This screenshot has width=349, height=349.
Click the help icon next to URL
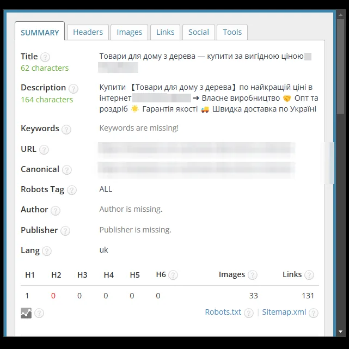[x=44, y=150]
